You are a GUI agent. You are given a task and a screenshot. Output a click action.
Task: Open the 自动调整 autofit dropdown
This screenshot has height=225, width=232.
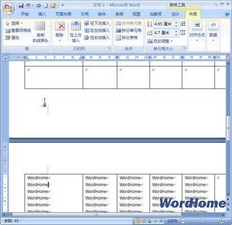click(x=160, y=41)
